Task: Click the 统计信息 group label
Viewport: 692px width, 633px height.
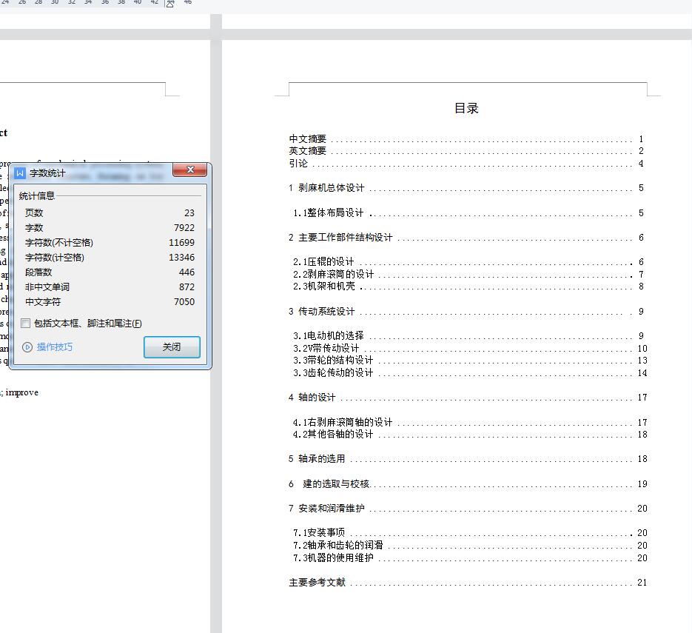Action: (36, 196)
